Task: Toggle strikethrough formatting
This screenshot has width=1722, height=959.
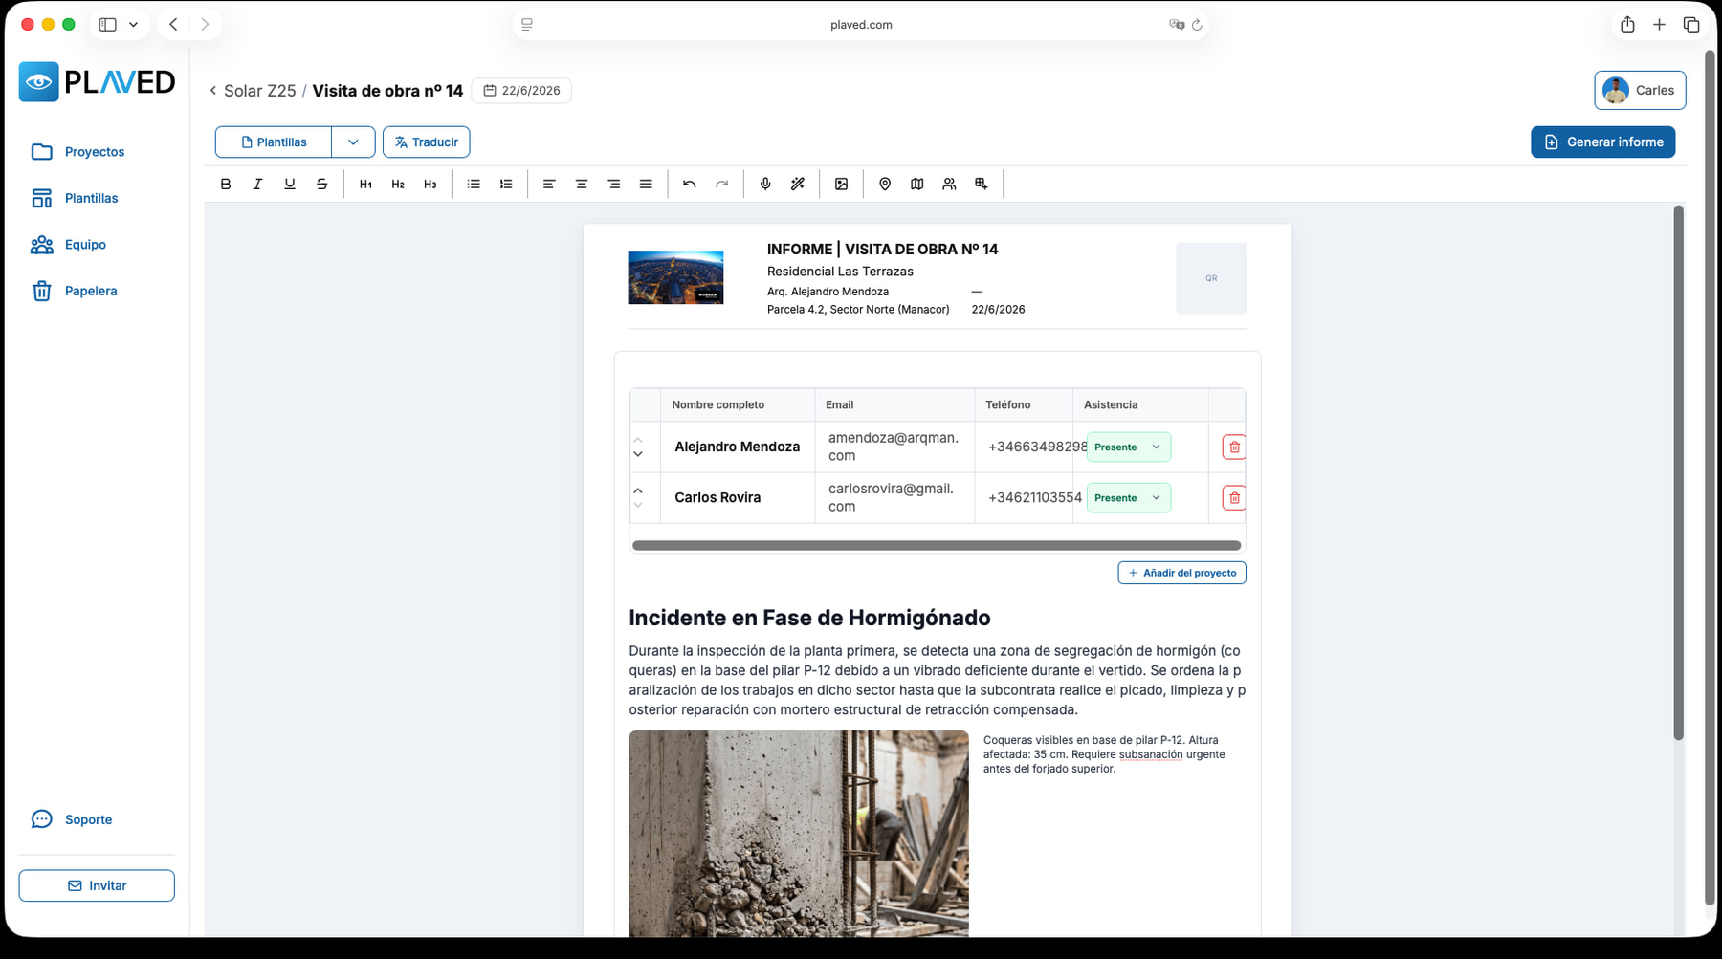Action: (321, 184)
